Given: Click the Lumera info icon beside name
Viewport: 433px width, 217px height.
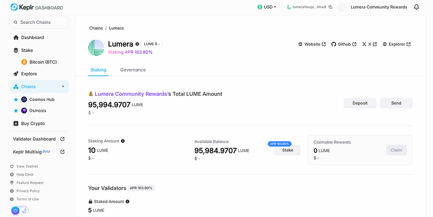Looking at the screenshot, I should click(137, 44).
